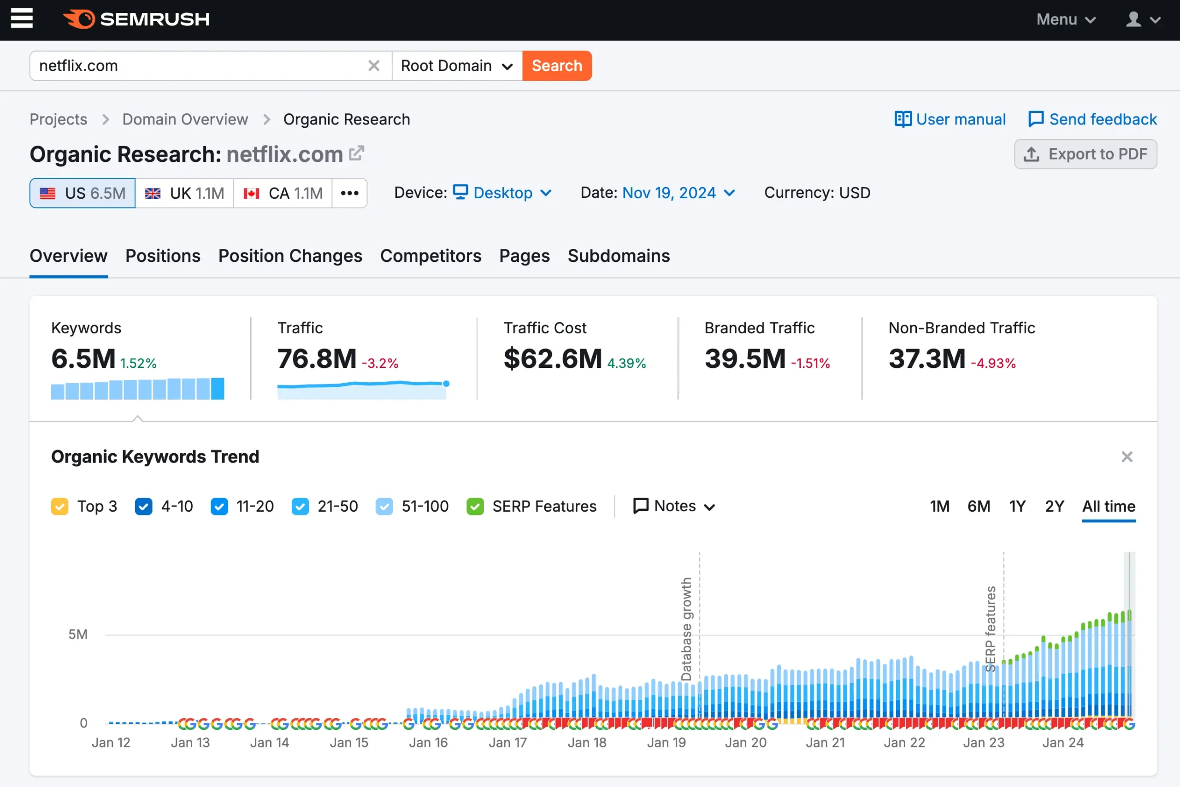Click the user profile icon
The image size is (1180, 787).
1134,19
